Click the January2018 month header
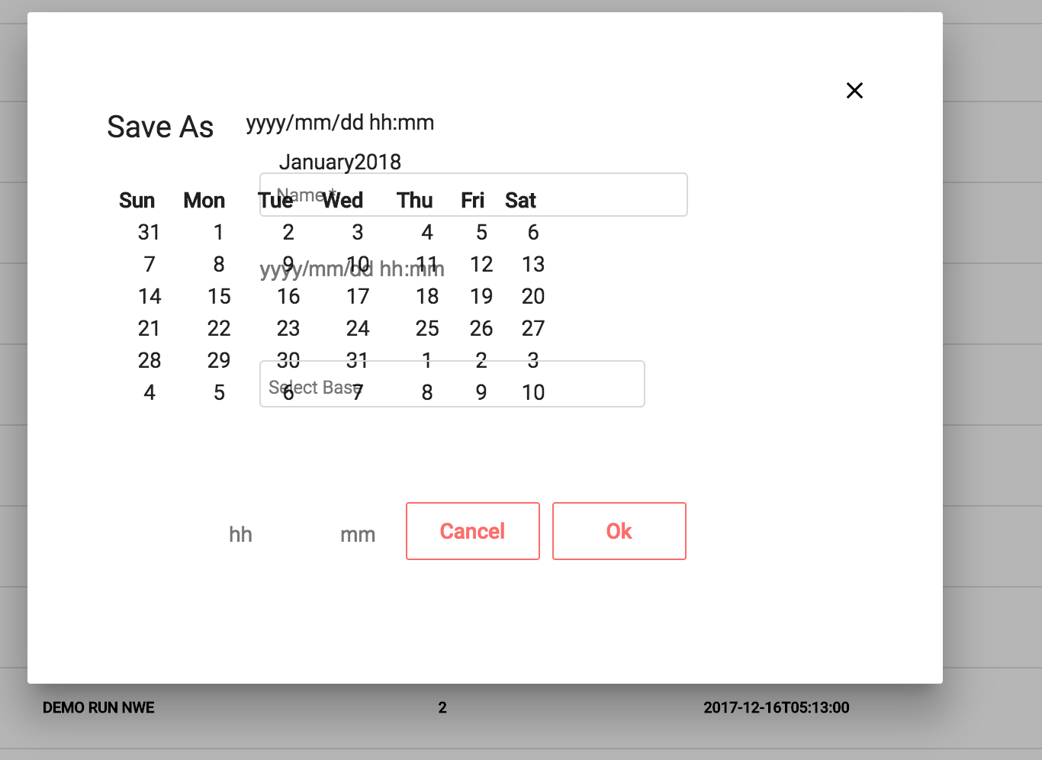 pyautogui.click(x=341, y=162)
